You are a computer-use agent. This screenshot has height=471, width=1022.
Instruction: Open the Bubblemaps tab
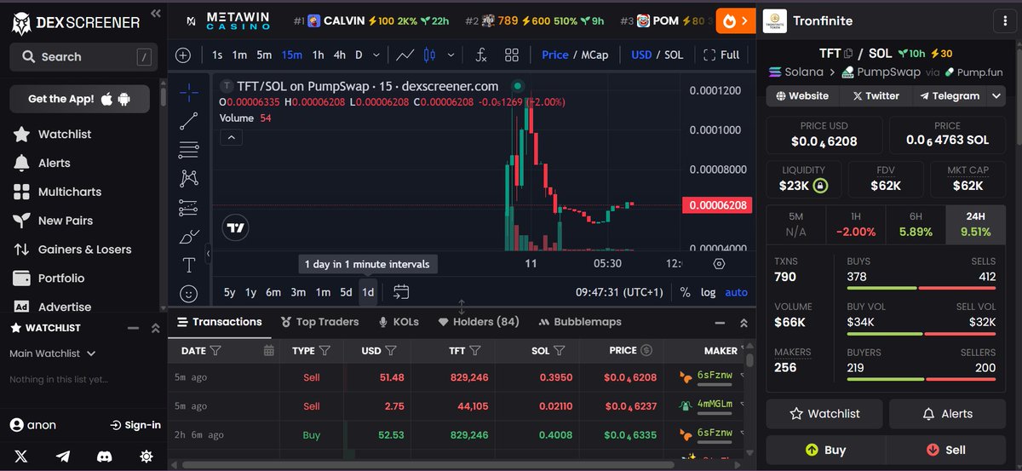tap(580, 322)
